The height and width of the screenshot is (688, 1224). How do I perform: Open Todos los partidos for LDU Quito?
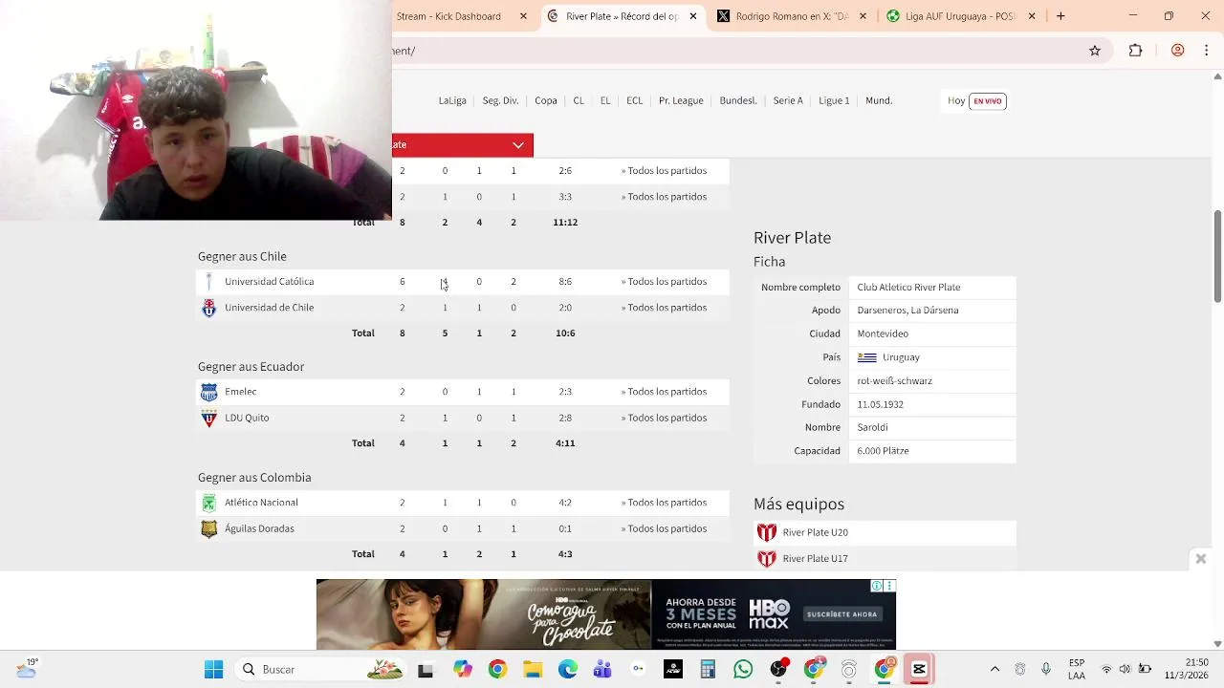(665, 418)
